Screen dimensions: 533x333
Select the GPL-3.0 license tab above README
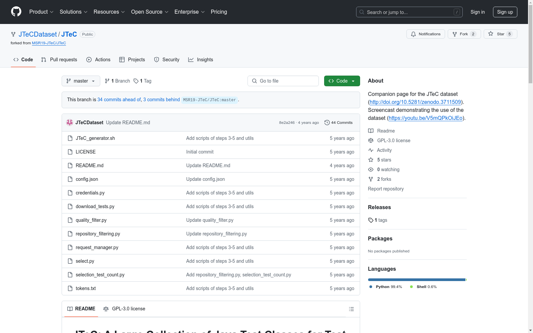[x=124, y=309]
